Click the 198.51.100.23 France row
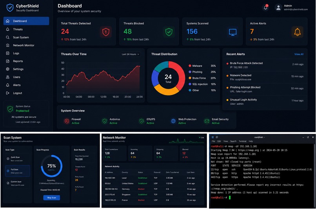Screen dimensions: 316x210 point(153,200)
